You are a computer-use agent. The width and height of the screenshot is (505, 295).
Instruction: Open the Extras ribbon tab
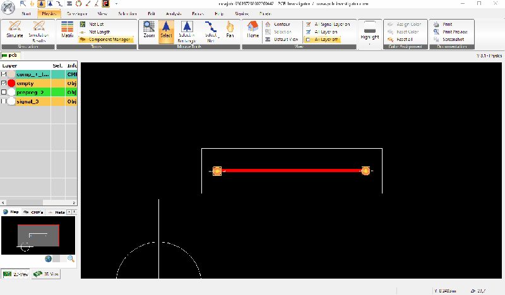pyautogui.click(x=198, y=14)
